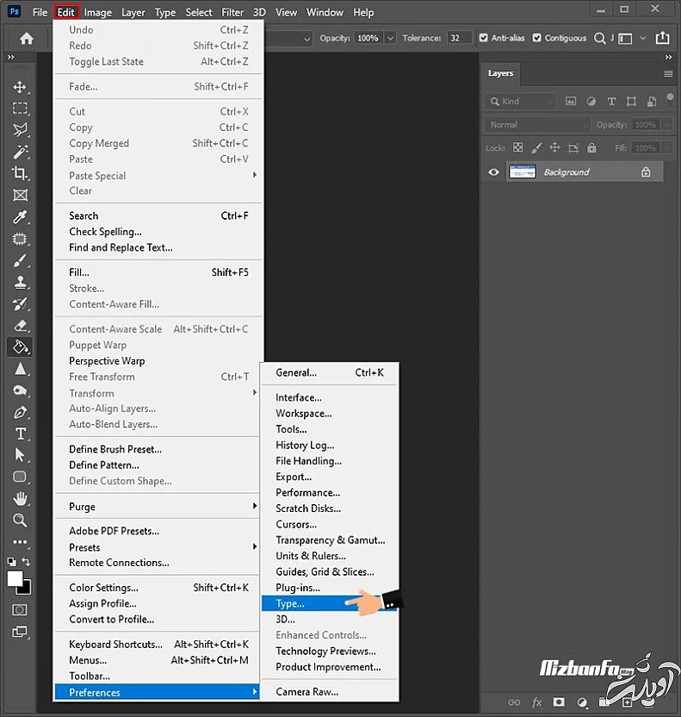Click Keyboard Shortcuts... in Edit menu
This screenshot has height=717, width=681.
(115, 644)
